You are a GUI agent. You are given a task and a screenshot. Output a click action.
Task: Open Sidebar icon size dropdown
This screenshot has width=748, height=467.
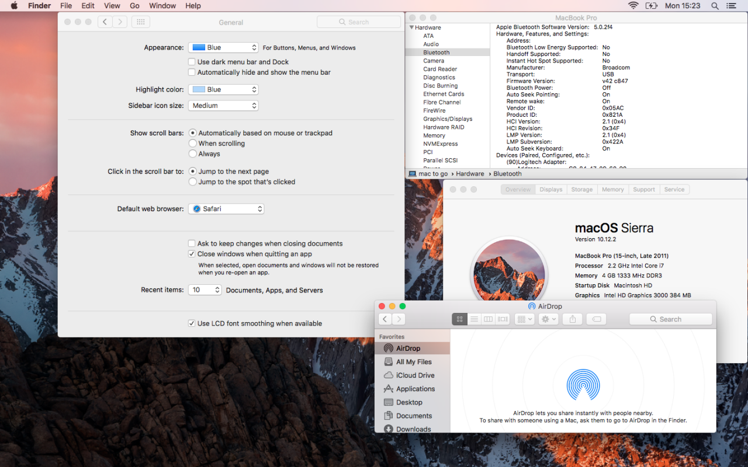click(x=223, y=106)
